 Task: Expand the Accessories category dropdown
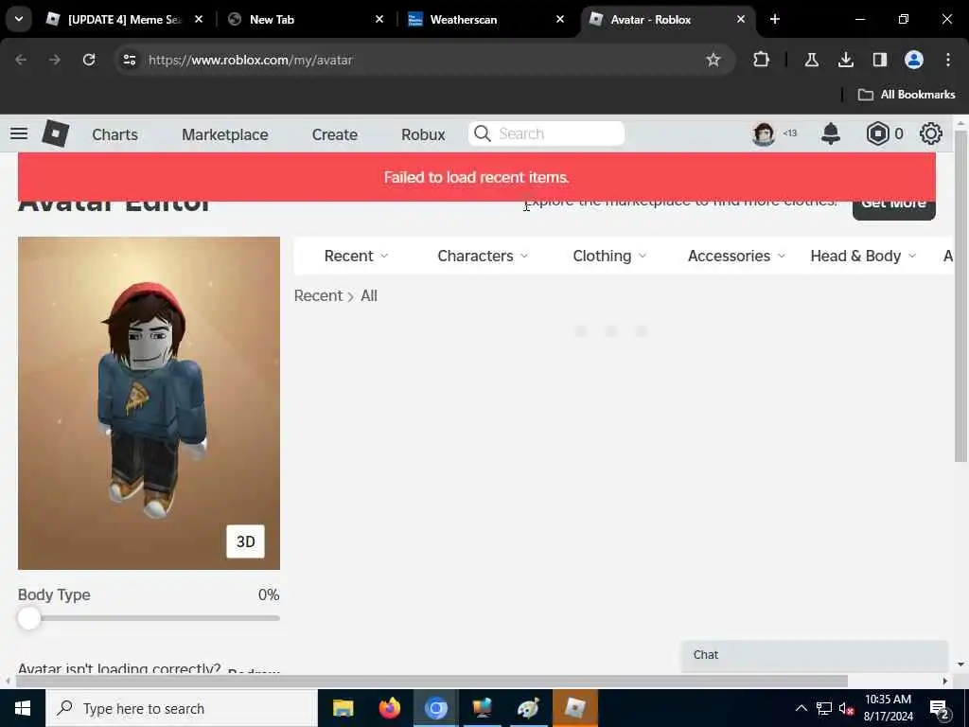click(736, 256)
